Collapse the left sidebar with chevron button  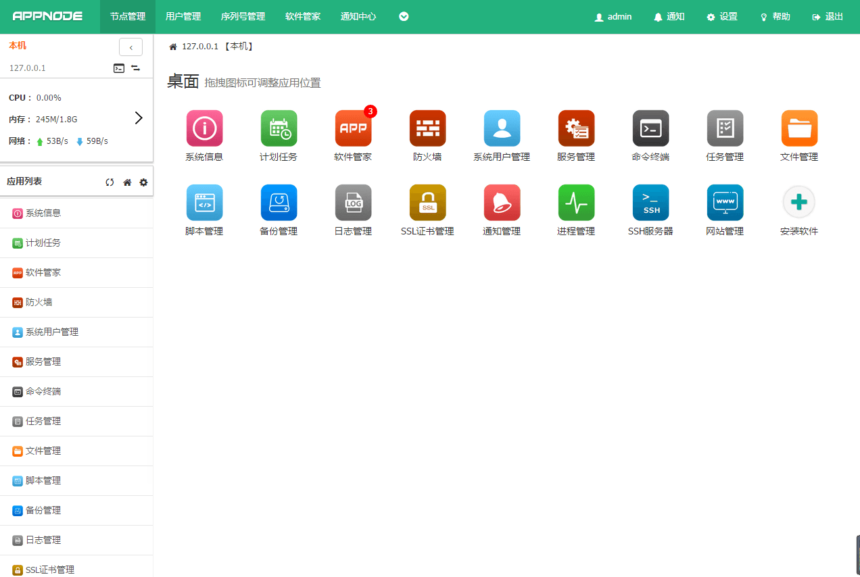coord(130,47)
